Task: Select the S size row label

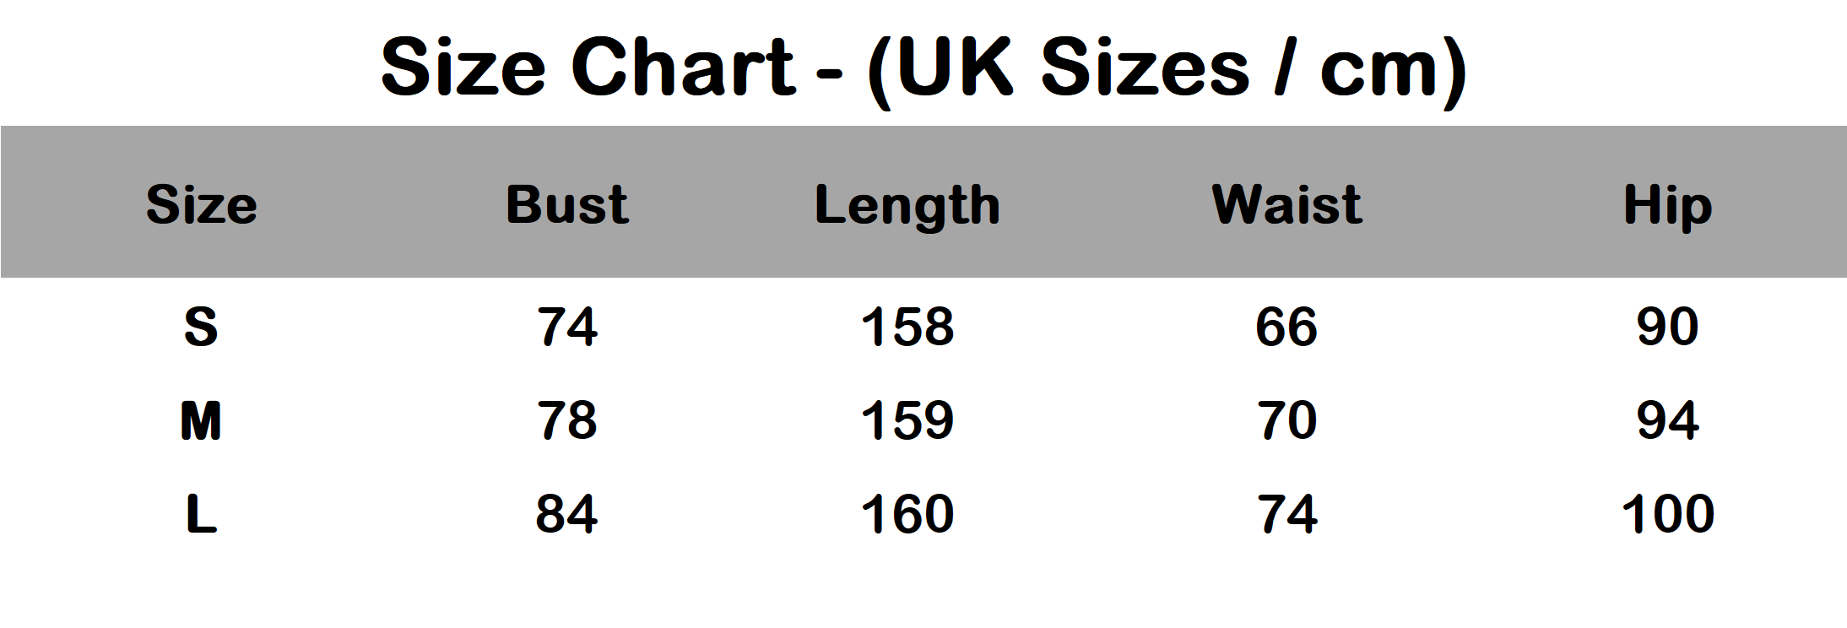Action: (201, 327)
